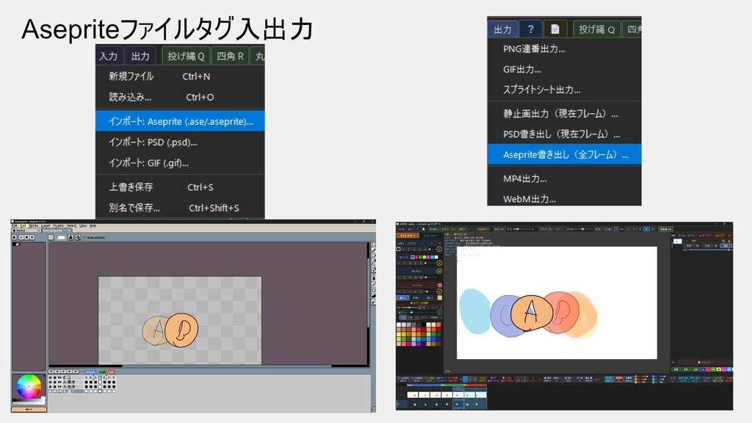Jump to first frame in Aseprite's timeline

(x=51, y=372)
